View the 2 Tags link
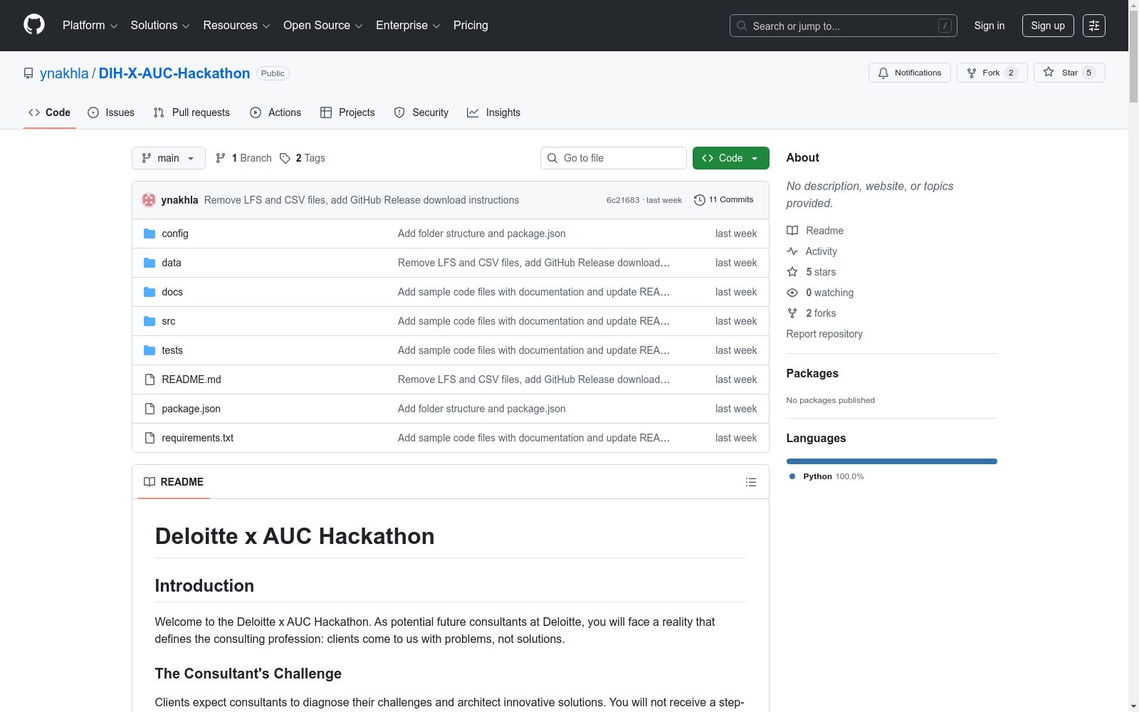 pyautogui.click(x=303, y=158)
